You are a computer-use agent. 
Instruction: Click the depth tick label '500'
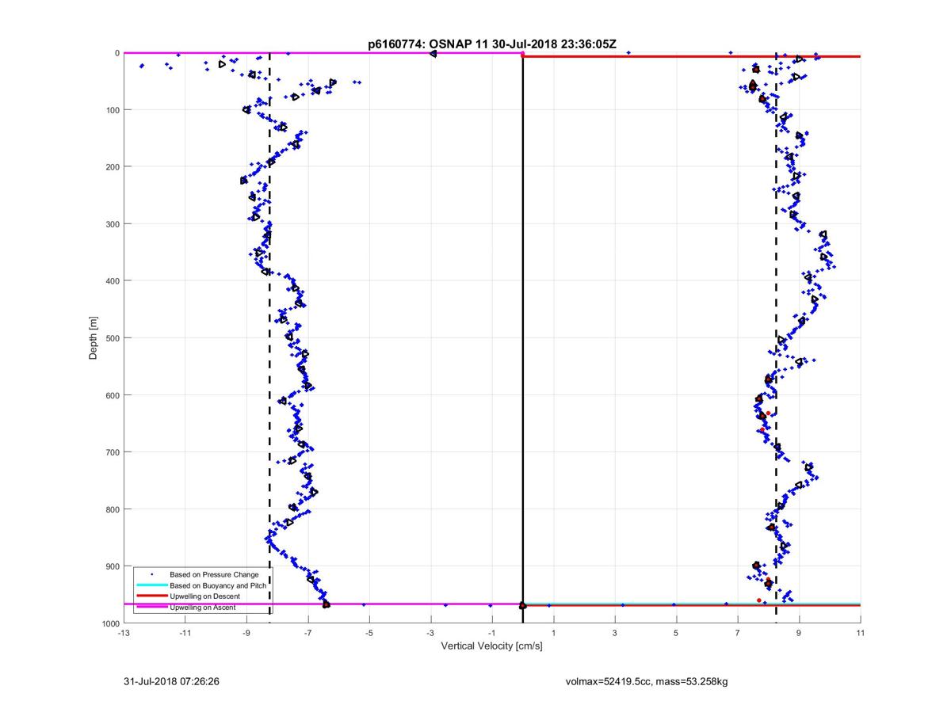click(x=113, y=338)
